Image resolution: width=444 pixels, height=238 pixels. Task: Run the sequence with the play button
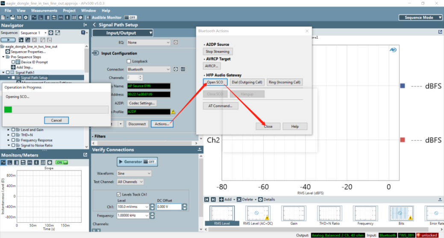pyautogui.click(x=8, y=40)
